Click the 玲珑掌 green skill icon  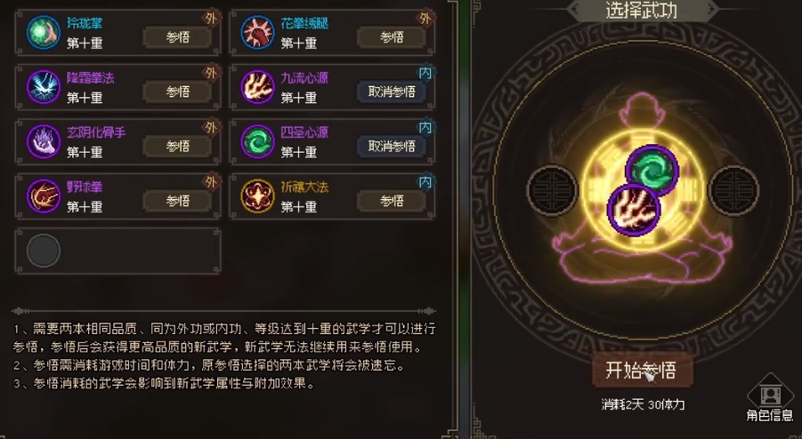pos(44,32)
